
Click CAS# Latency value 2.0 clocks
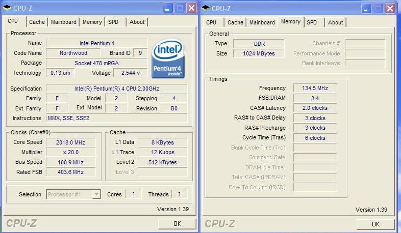click(315, 108)
